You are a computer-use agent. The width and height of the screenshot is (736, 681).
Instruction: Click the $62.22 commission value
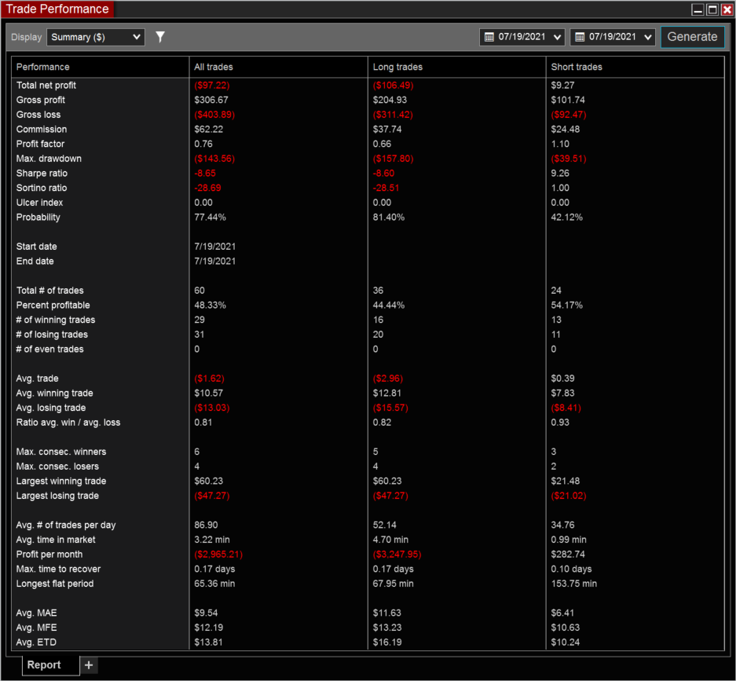208,129
